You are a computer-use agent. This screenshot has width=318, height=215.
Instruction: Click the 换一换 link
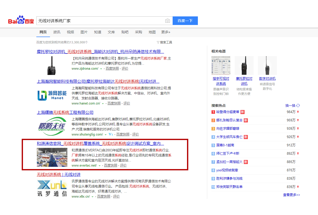290,105
